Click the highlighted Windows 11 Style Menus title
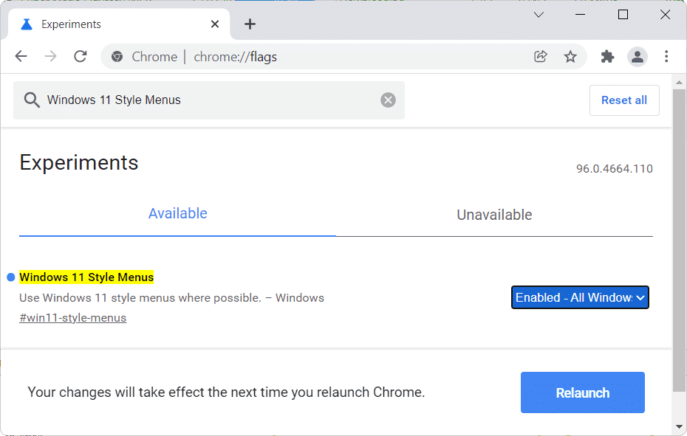687x436 pixels. click(86, 277)
